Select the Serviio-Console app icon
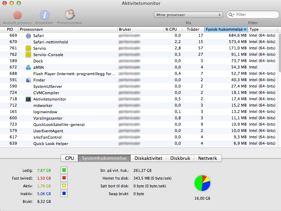The height and width of the screenshot is (211, 281). coord(28,55)
